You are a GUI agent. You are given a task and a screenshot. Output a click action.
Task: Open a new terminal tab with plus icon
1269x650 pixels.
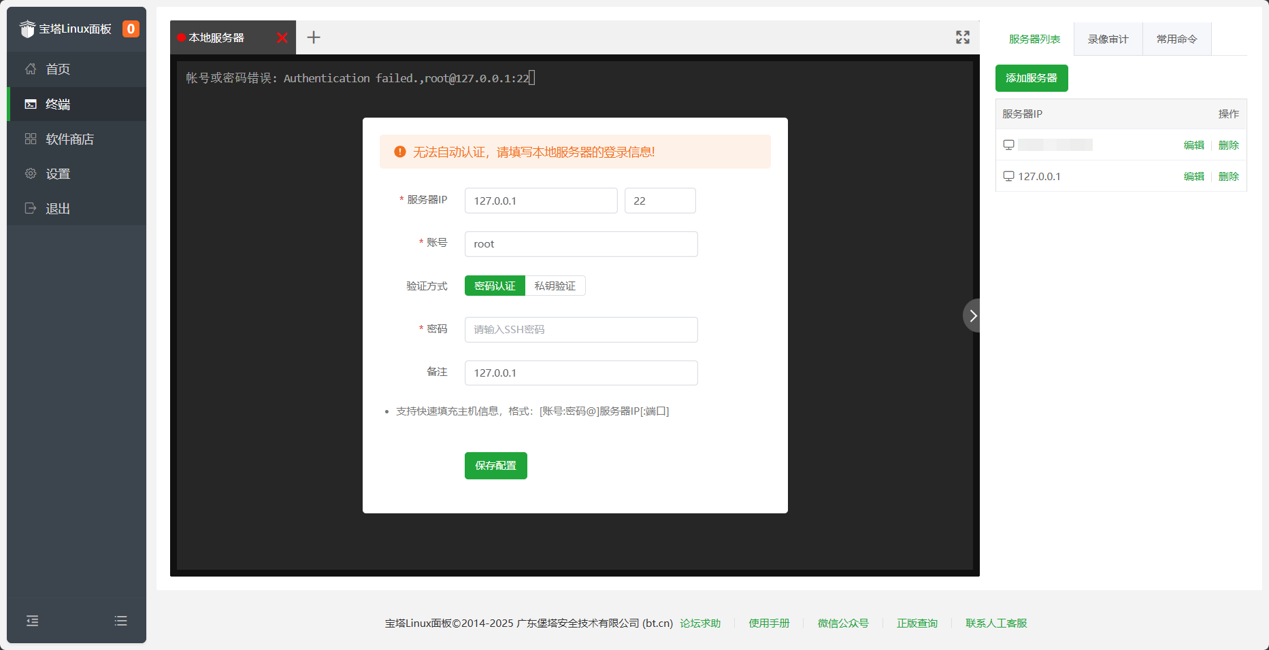pos(314,37)
